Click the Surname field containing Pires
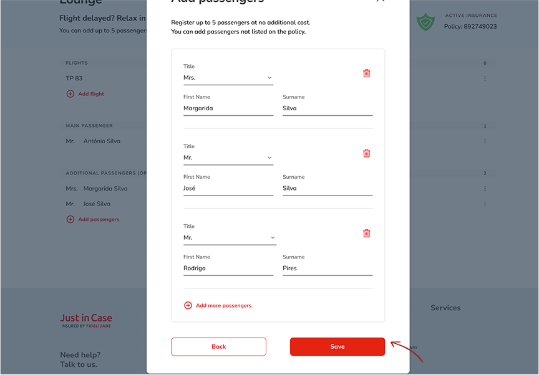 [x=327, y=268]
